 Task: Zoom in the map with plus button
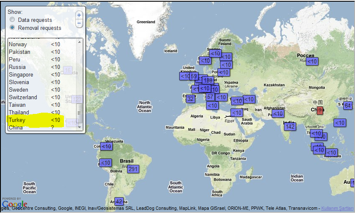coord(79,15)
